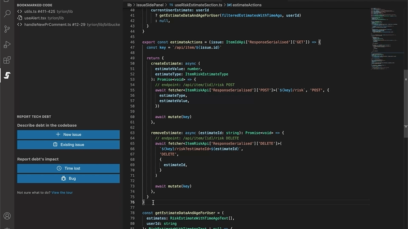Report debt impact as Time lost
The height and width of the screenshot is (229, 408).
(x=68, y=168)
